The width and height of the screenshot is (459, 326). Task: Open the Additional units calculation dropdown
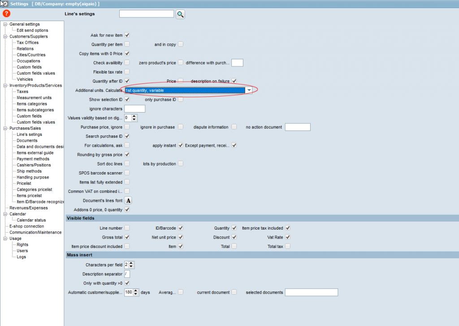tap(249, 90)
